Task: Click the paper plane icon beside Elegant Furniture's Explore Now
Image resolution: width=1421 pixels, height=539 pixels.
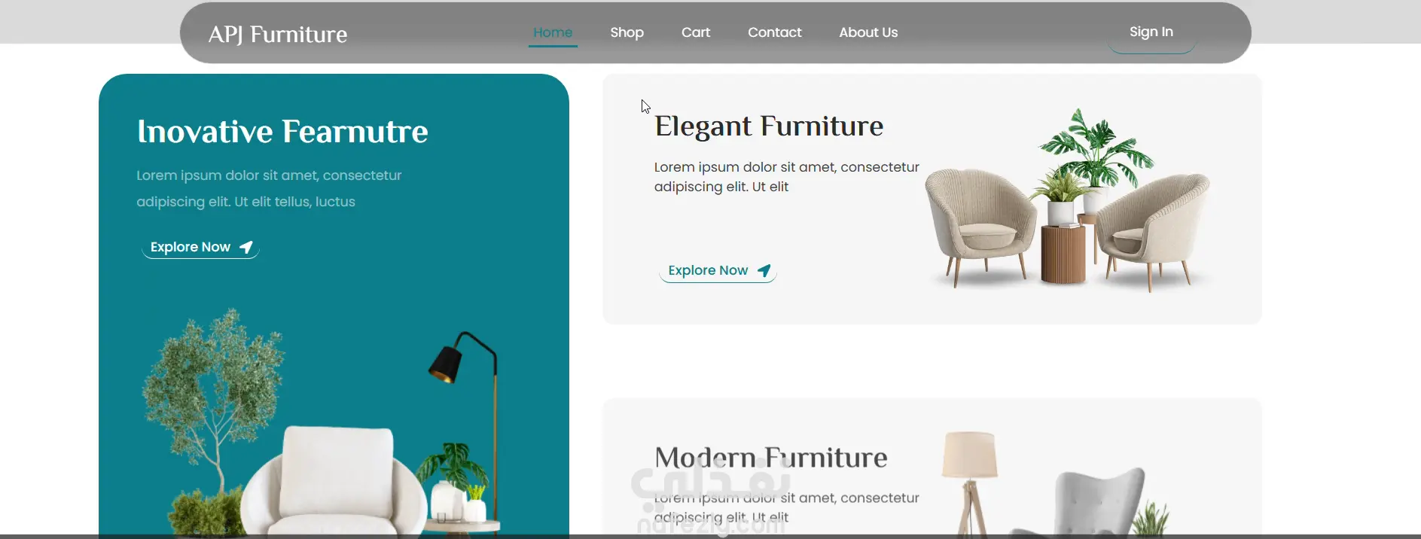Action: (x=764, y=270)
